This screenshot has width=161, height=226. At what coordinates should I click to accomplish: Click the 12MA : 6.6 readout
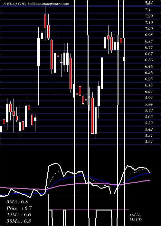point(19,215)
